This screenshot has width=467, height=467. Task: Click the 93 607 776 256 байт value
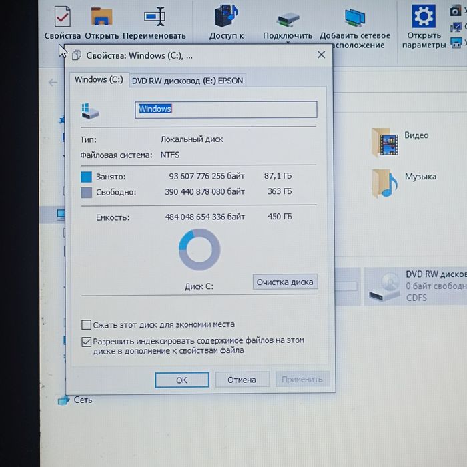(207, 176)
